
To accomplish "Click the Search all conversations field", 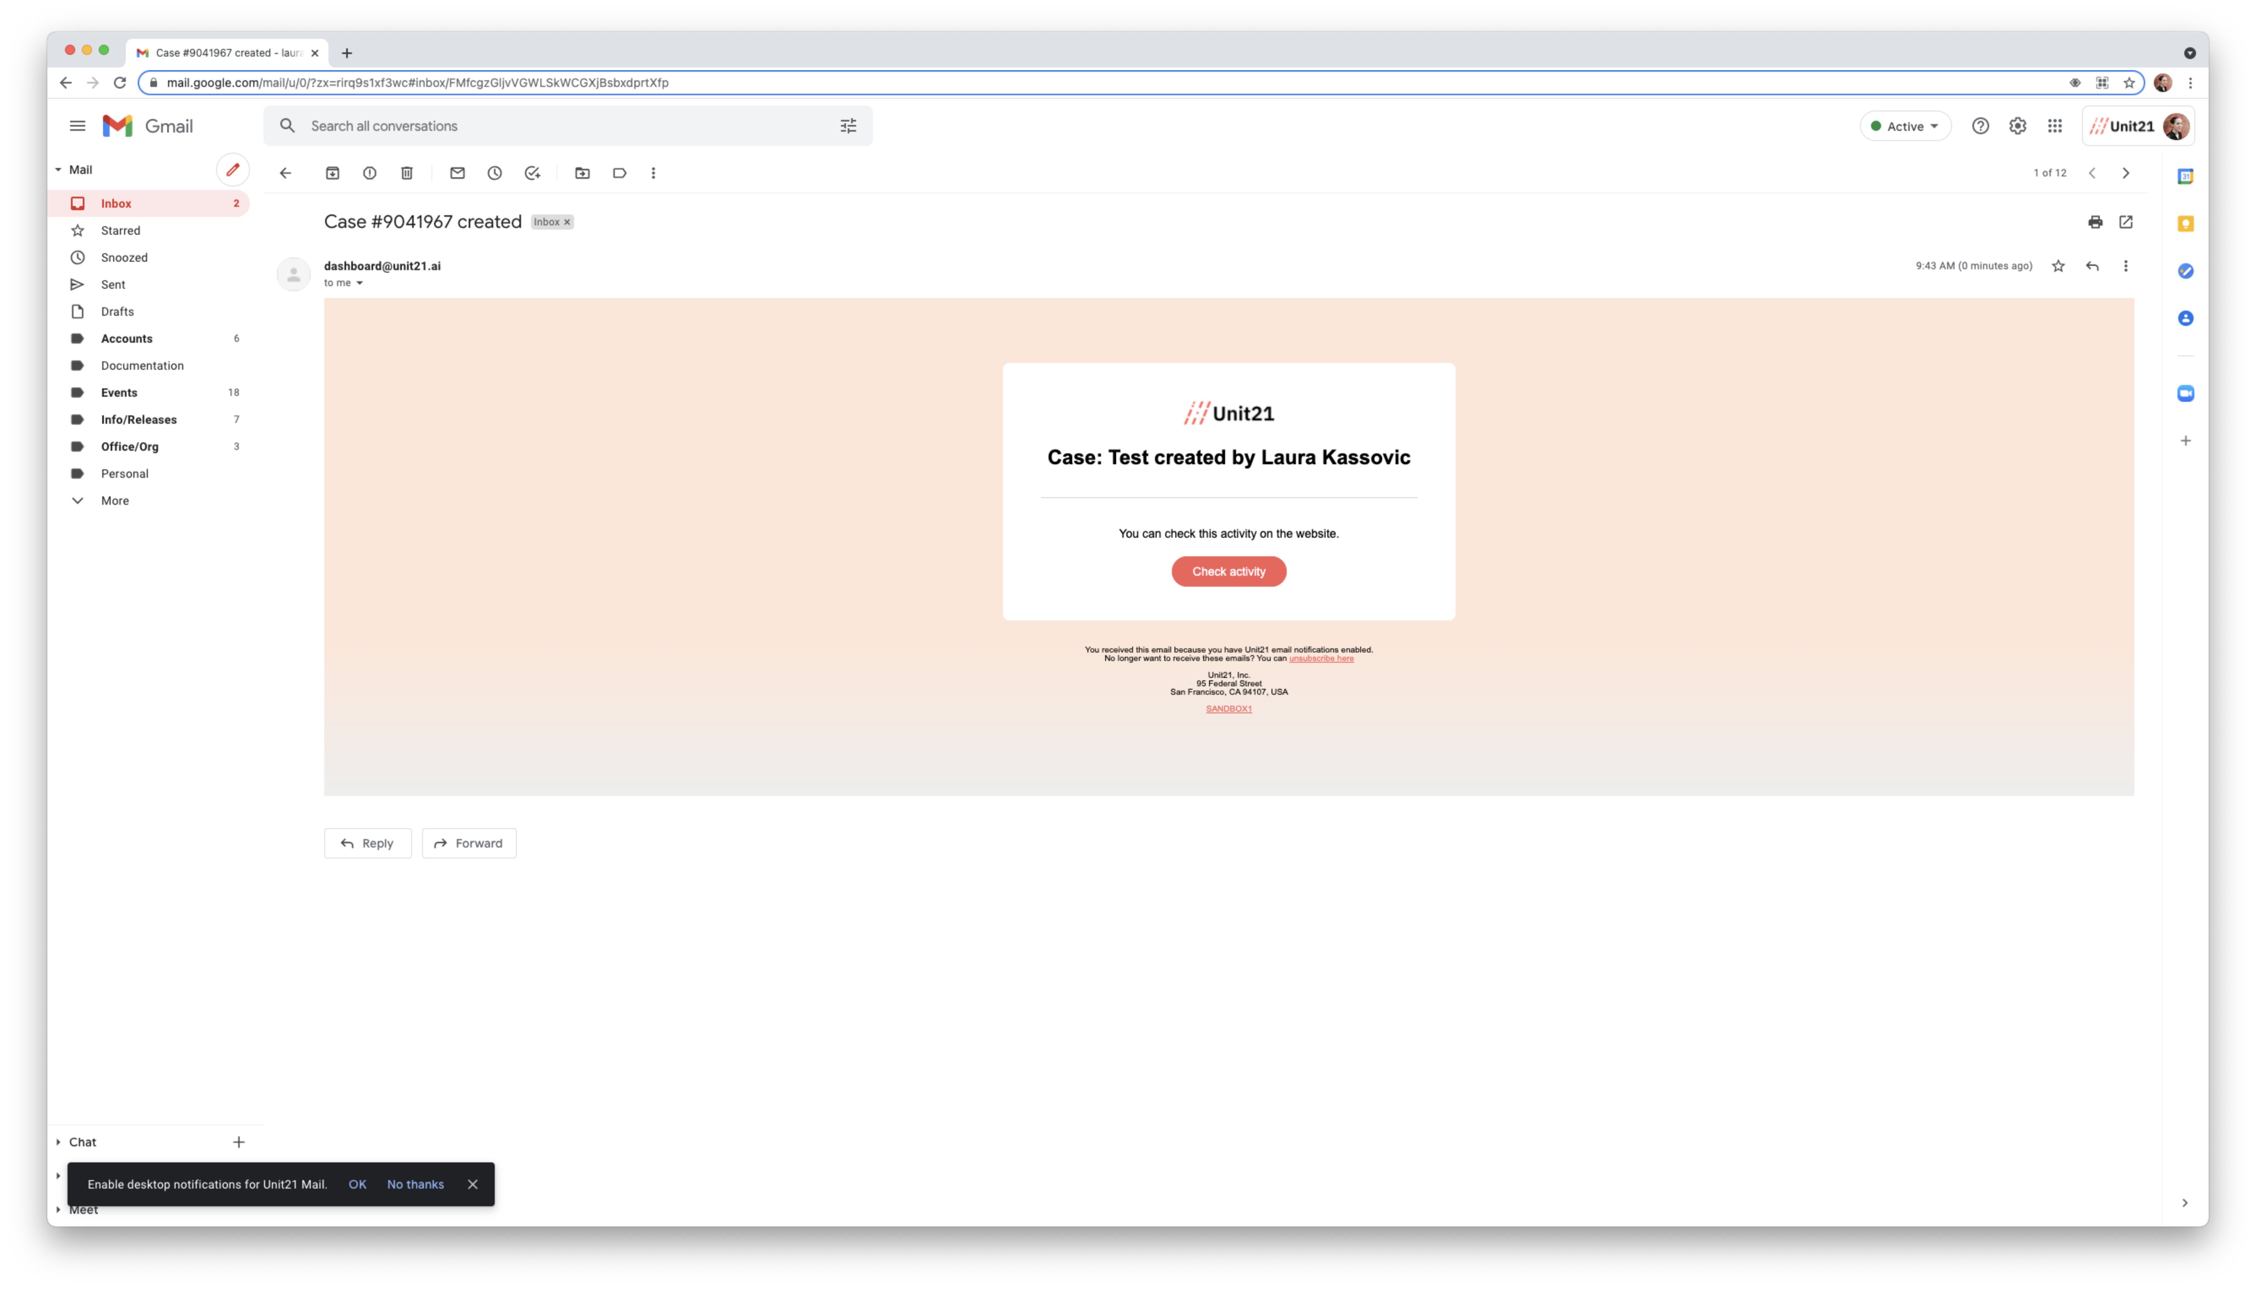I will [567, 126].
